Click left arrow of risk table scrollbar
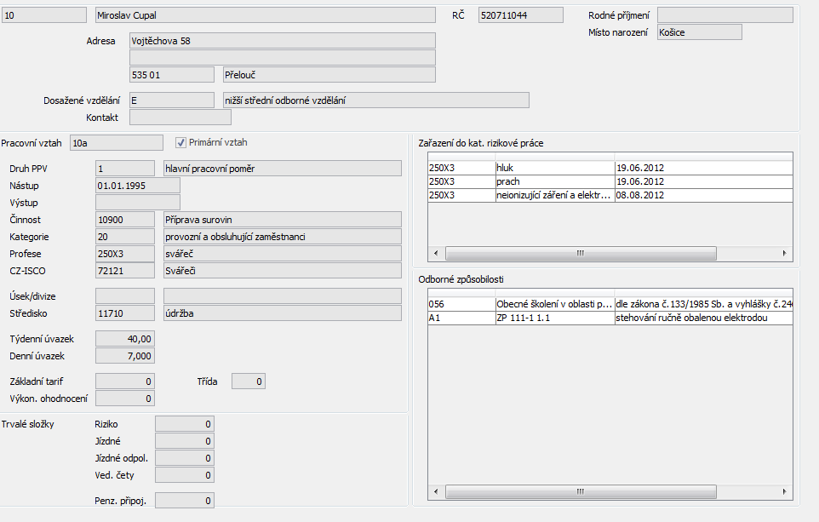This screenshot has width=819, height=522. (x=436, y=254)
